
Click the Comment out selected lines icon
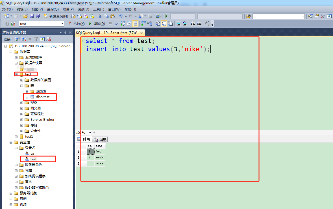coord(179,23)
